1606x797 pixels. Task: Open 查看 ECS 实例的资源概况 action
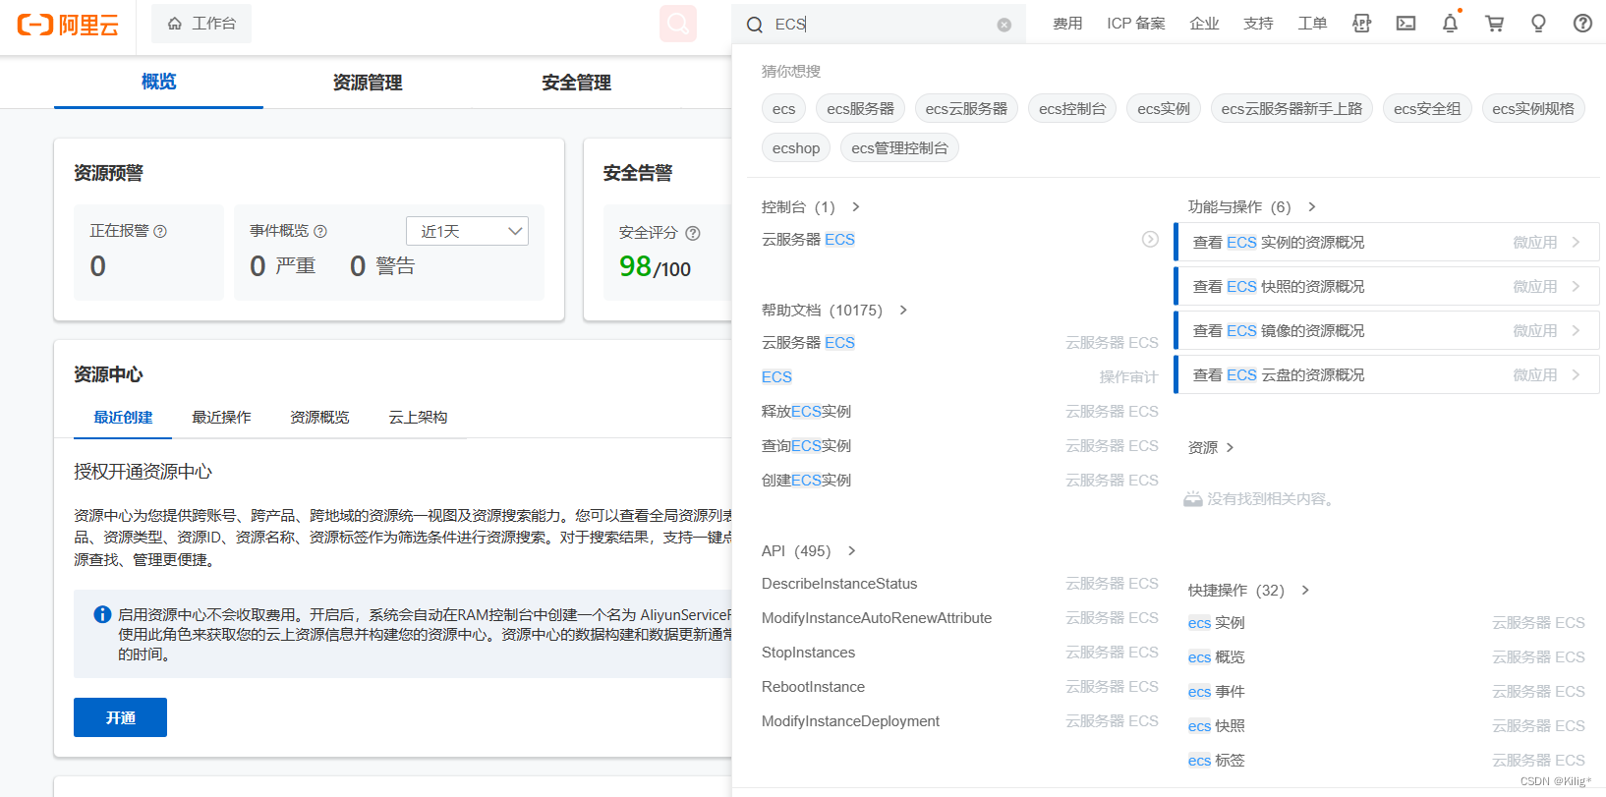click(1387, 242)
